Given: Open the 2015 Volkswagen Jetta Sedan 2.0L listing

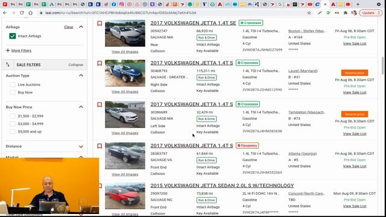Looking at the screenshot, I should point(222,186).
